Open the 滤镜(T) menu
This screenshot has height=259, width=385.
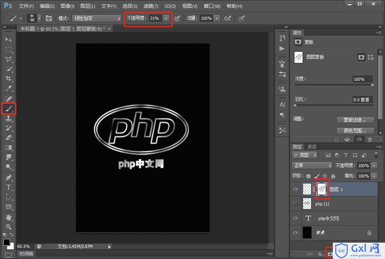pos(151,6)
